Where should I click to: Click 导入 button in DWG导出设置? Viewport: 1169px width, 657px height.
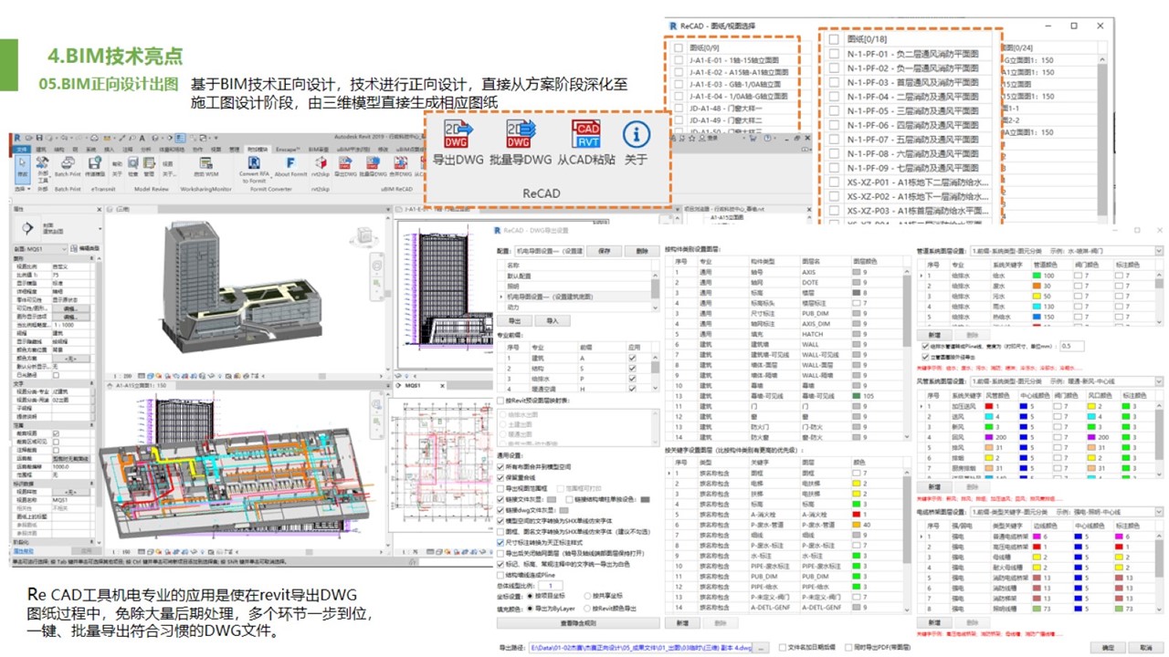(552, 321)
